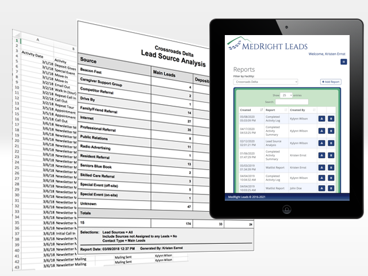Download John Doe's Waitlist Report
Image resolution: width=368 pixels, height=276 pixels.
[321, 188]
